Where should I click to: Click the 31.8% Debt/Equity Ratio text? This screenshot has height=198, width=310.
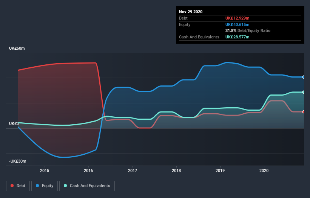pos(248,30)
